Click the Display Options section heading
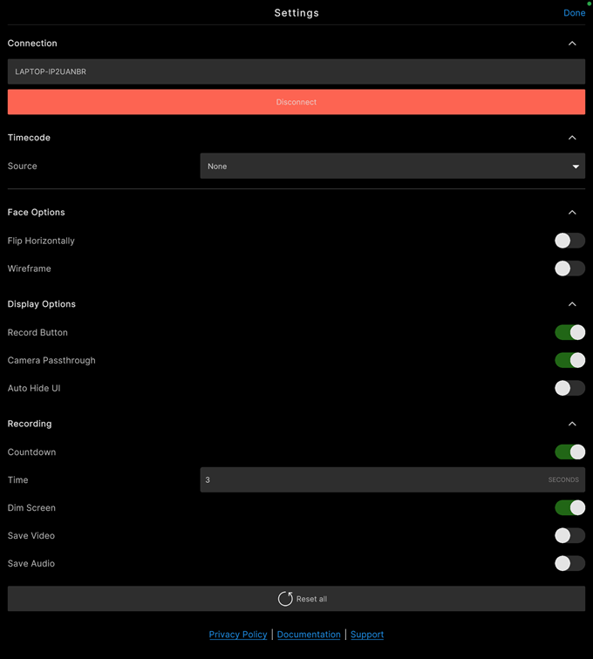The image size is (593, 659). point(42,304)
